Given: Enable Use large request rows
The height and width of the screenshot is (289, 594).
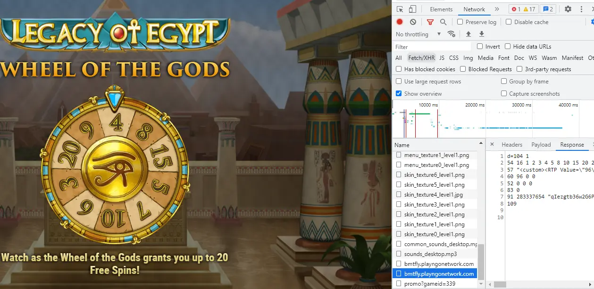Looking at the screenshot, I should click(x=399, y=81).
